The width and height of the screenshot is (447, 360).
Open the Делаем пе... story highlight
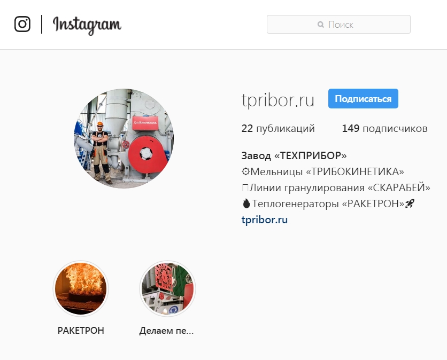click(x=167, y=288)
